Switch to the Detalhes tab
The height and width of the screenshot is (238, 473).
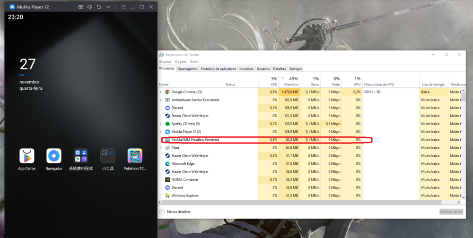tap(280, 69)
